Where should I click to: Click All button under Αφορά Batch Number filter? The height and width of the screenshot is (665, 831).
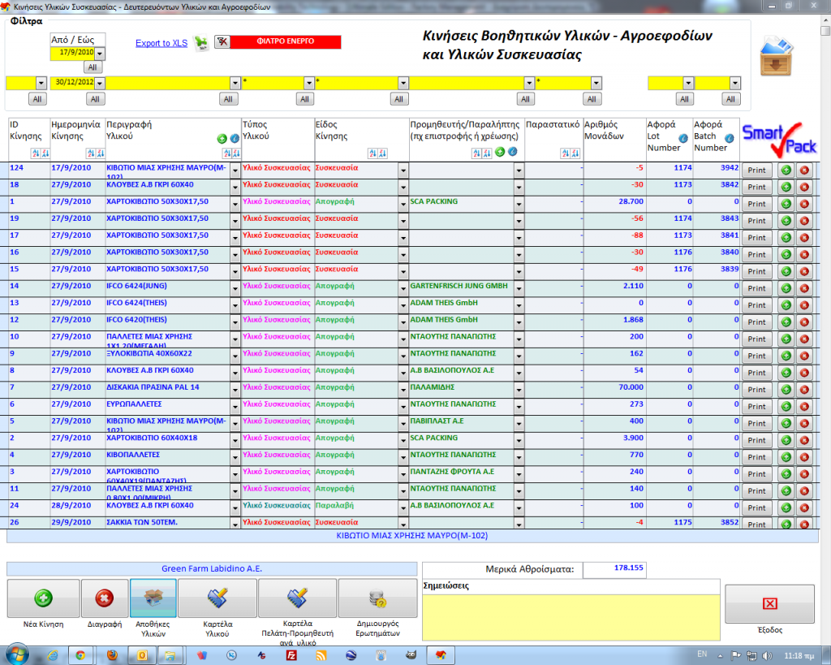(730, 99)
